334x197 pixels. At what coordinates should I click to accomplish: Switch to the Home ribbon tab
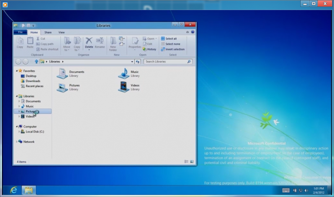tap(34, 32)
